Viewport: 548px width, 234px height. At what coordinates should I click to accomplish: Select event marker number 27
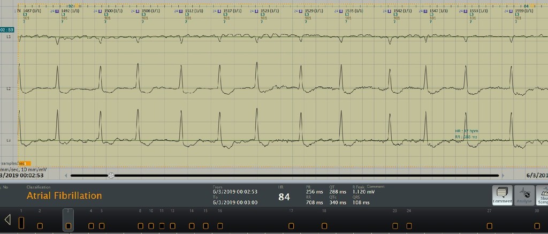click(x=489, y=226)
